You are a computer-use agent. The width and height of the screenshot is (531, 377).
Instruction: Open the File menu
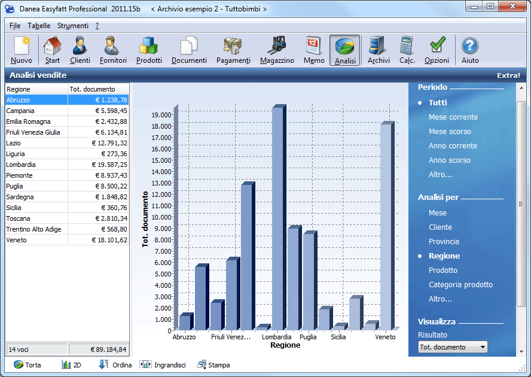click(x=15, y=26)
